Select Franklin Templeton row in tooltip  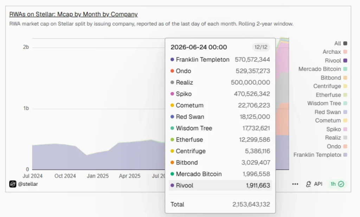click(x=220, y=60)
